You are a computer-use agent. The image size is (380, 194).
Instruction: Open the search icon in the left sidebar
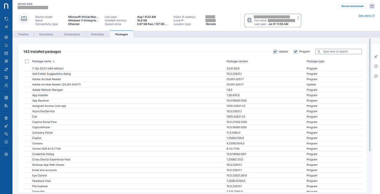click(x=6, y=19)
